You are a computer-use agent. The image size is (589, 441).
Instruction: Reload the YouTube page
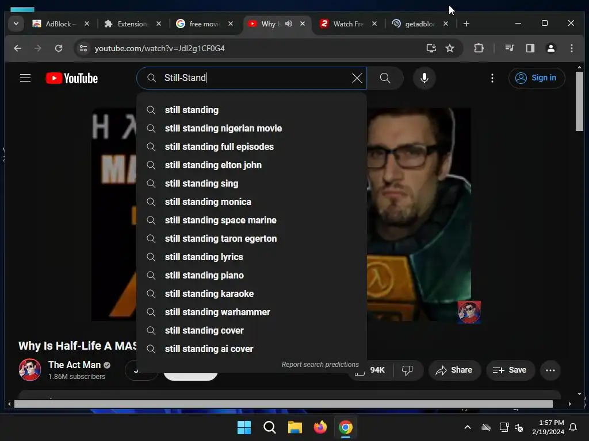coord(59,48)
